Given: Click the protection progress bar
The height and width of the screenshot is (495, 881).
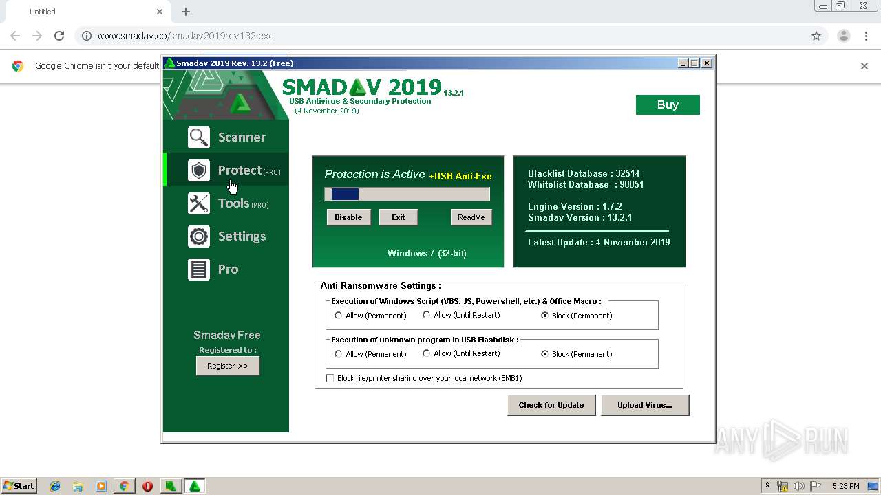Looking at the screenshot, I should (407, 195).
